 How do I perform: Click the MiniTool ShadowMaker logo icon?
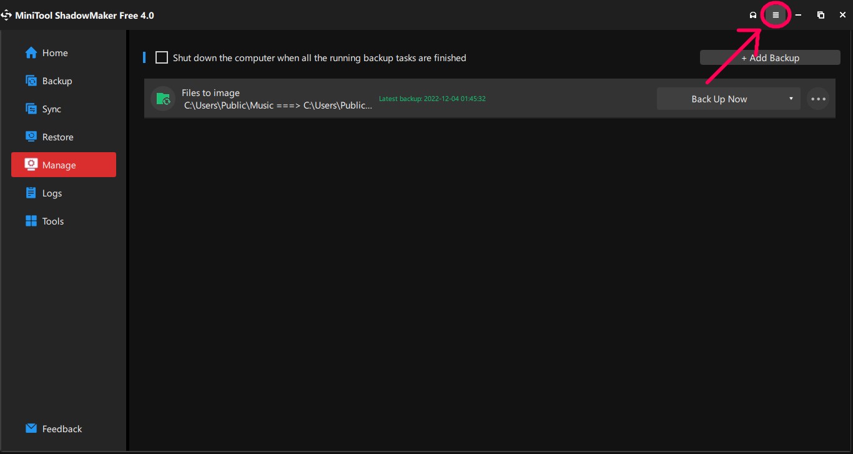coord(7,15)
